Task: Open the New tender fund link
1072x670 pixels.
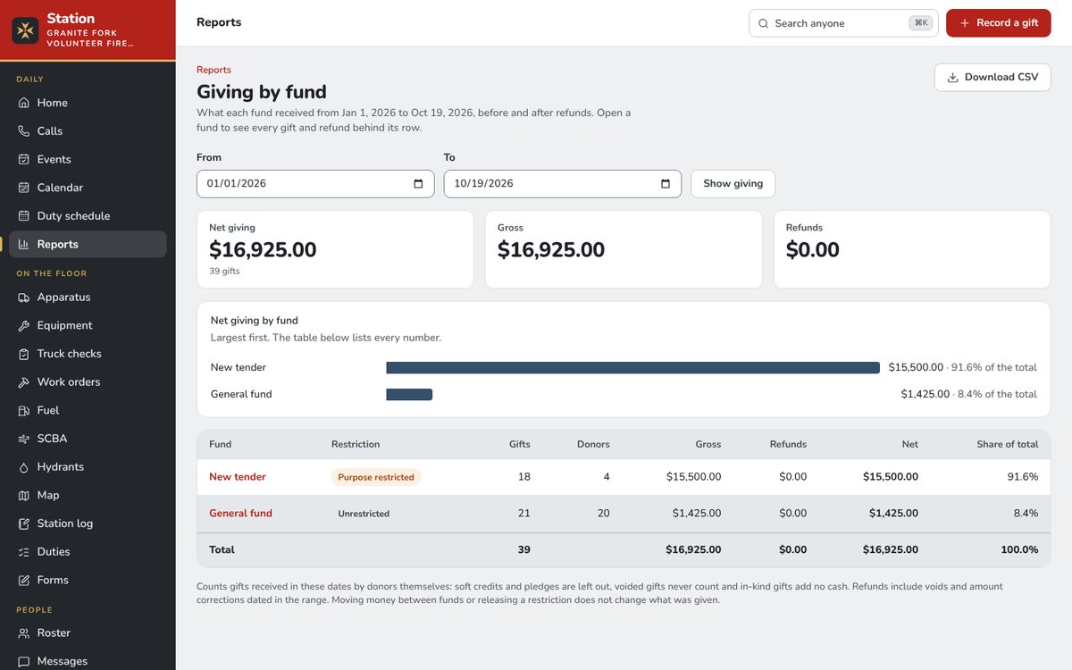Action: coord(238,477)
